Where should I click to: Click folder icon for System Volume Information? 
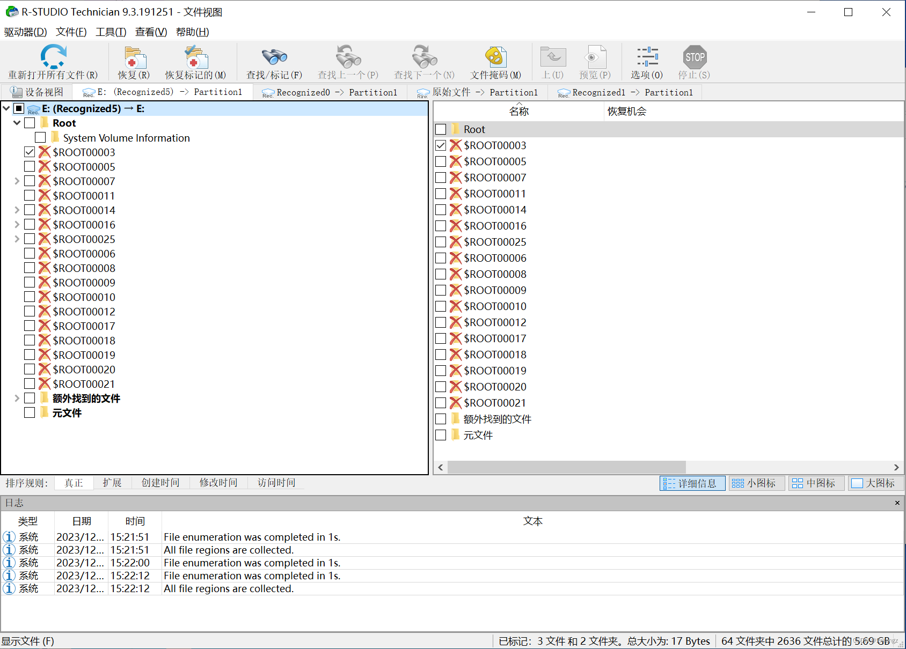55,137
